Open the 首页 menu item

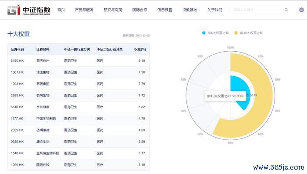click(x=61, y=10)
